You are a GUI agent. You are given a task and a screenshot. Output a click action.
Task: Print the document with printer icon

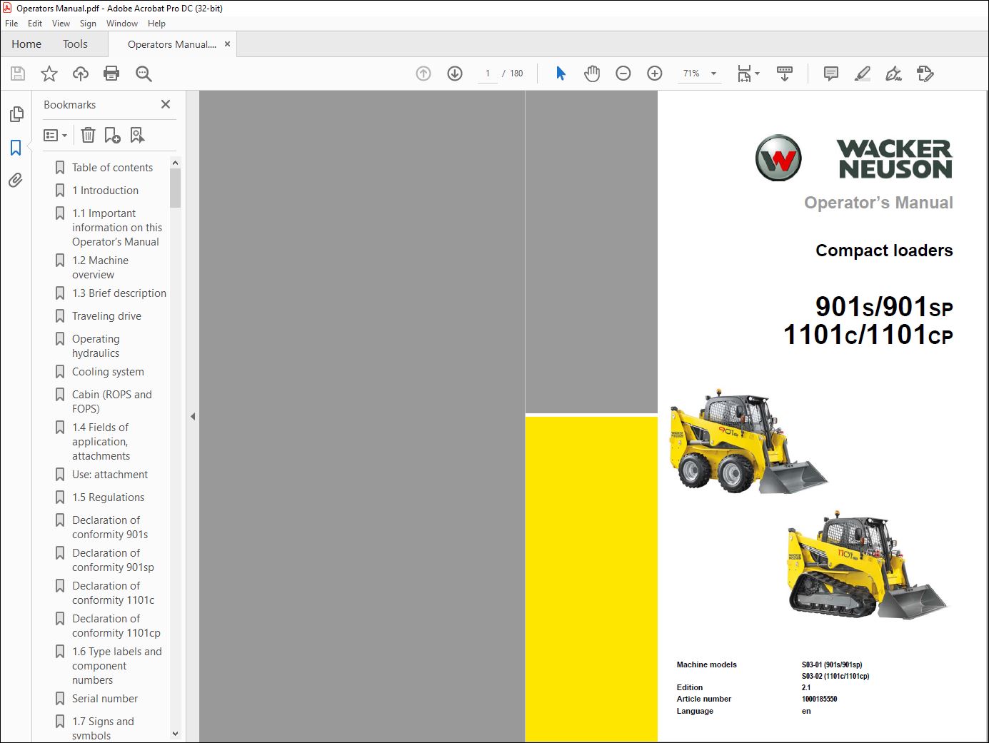tap(111, 74)
